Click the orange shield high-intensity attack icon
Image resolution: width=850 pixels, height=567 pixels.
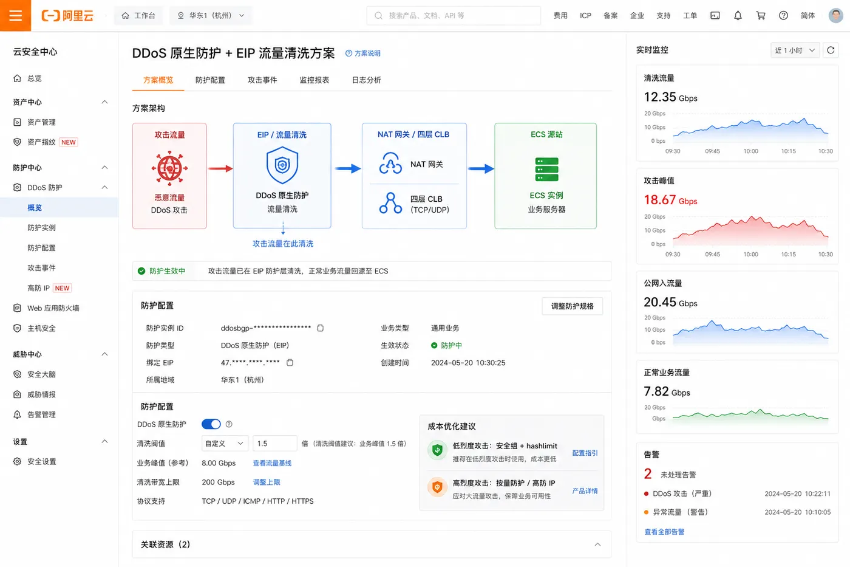(x=437, y=487)
